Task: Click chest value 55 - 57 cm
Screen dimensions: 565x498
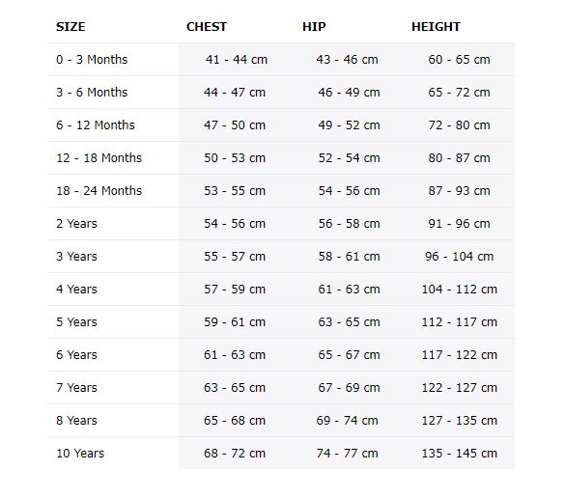Action: pyautogui.click(x=235, y=257)
